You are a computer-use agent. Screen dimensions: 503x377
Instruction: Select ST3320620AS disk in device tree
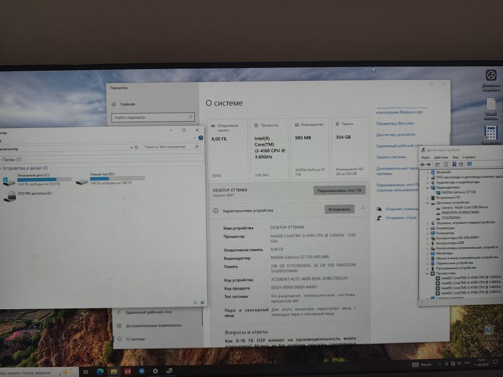[451, 218]
